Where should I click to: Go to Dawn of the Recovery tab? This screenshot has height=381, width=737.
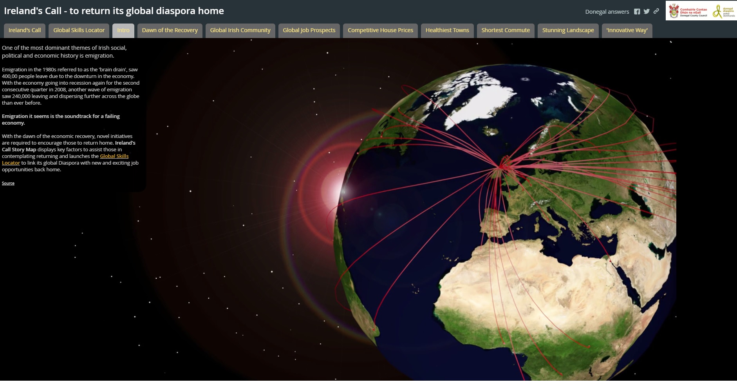[170, 31]
